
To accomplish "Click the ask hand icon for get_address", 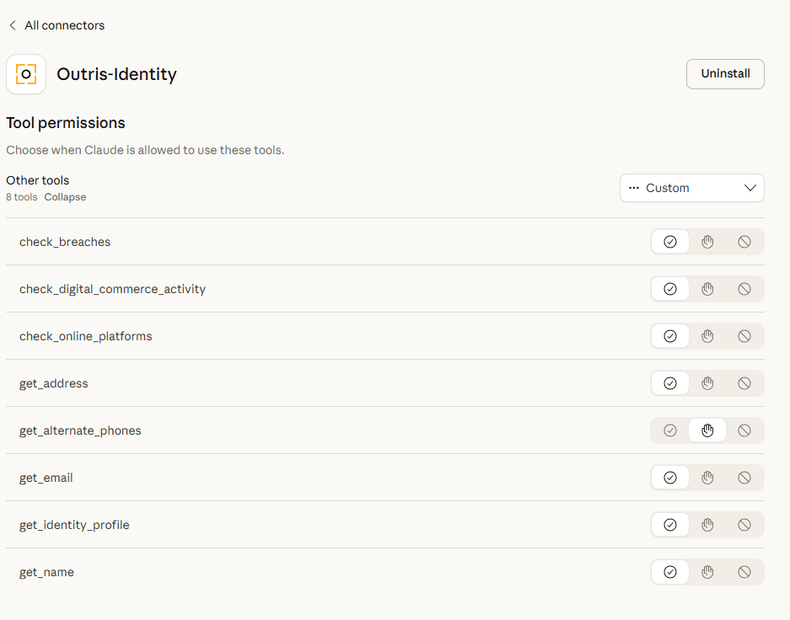I will tap(707, 383).
